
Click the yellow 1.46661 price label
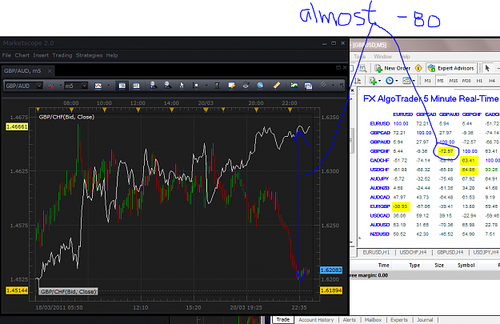(x=17, y=127)
